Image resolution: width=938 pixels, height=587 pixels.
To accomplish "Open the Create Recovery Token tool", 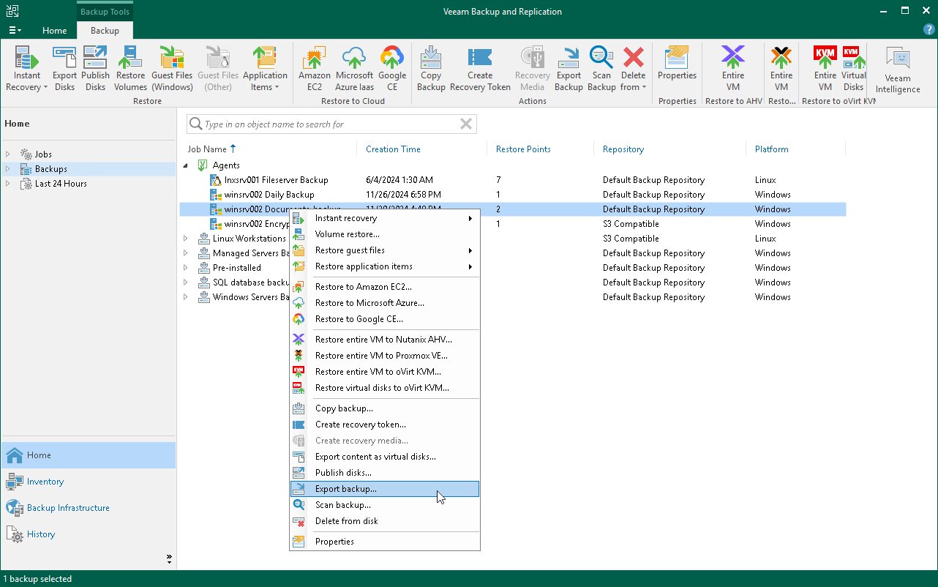I will (480, 67).
